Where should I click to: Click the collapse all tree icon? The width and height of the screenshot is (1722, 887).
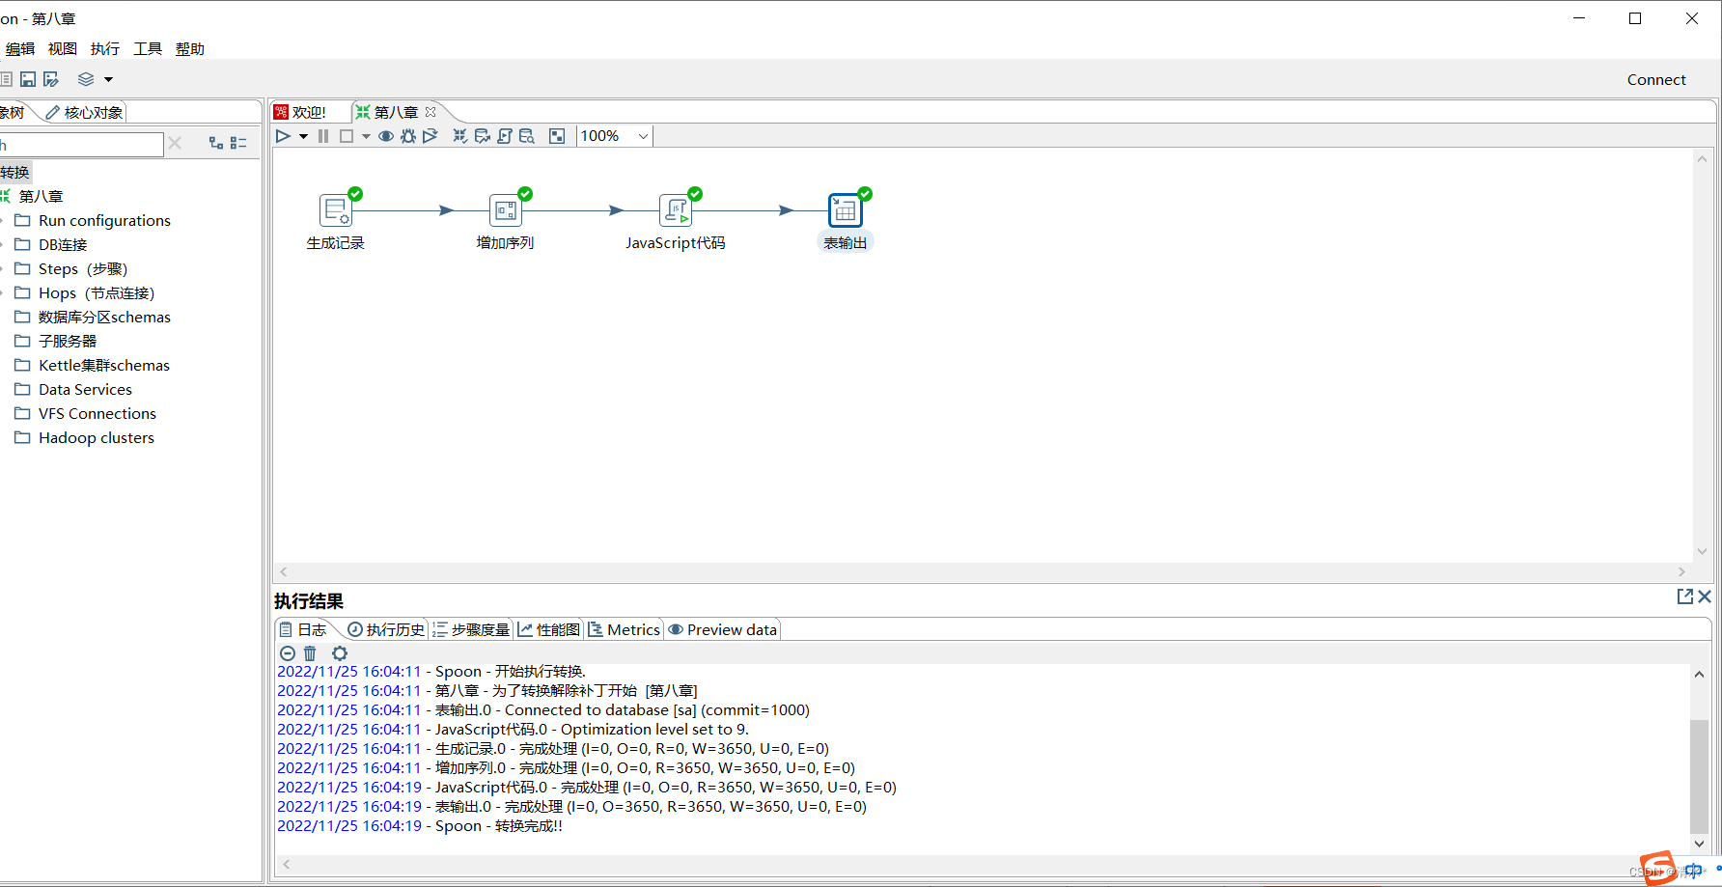(x=238, y=143)
